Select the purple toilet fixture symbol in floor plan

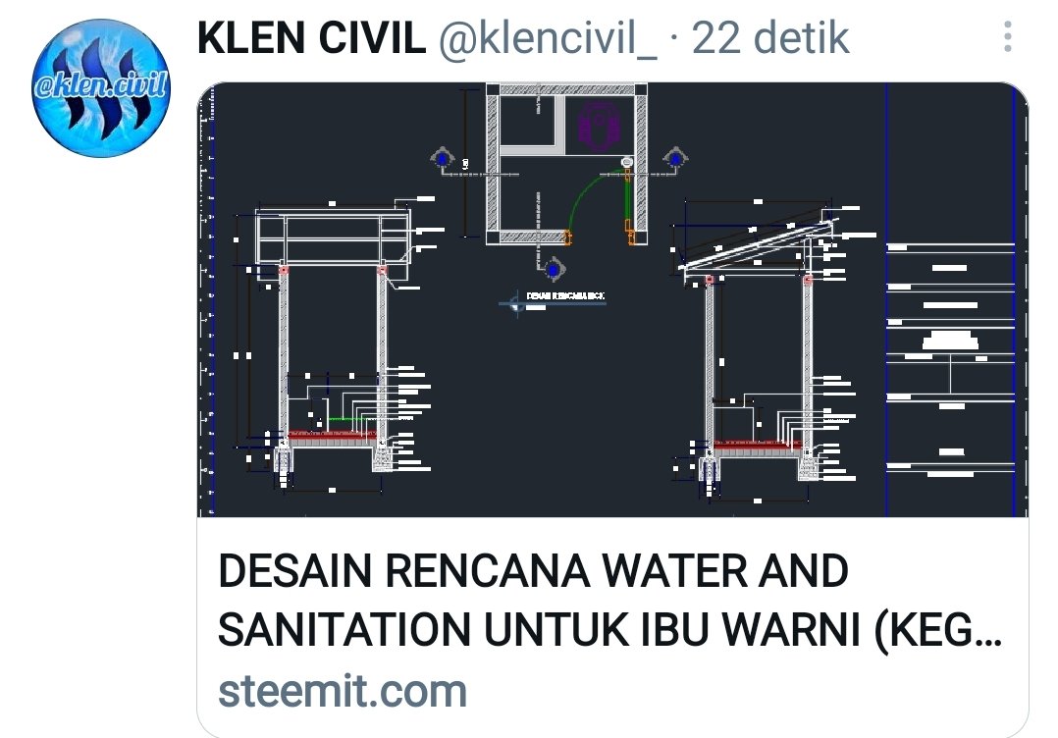click(598, 127)
